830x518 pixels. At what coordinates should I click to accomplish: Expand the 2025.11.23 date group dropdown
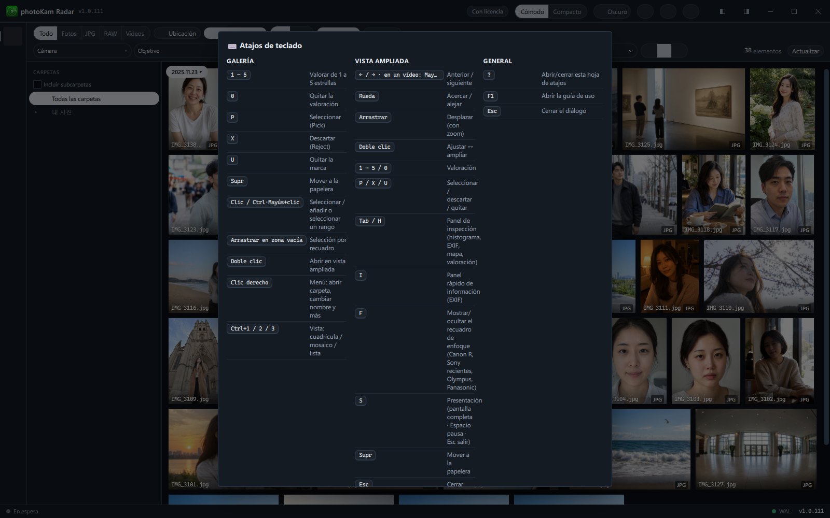[x=186, y=72]
